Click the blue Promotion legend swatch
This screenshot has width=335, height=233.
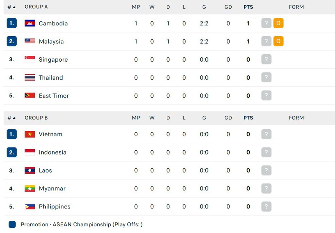[12, 224]
